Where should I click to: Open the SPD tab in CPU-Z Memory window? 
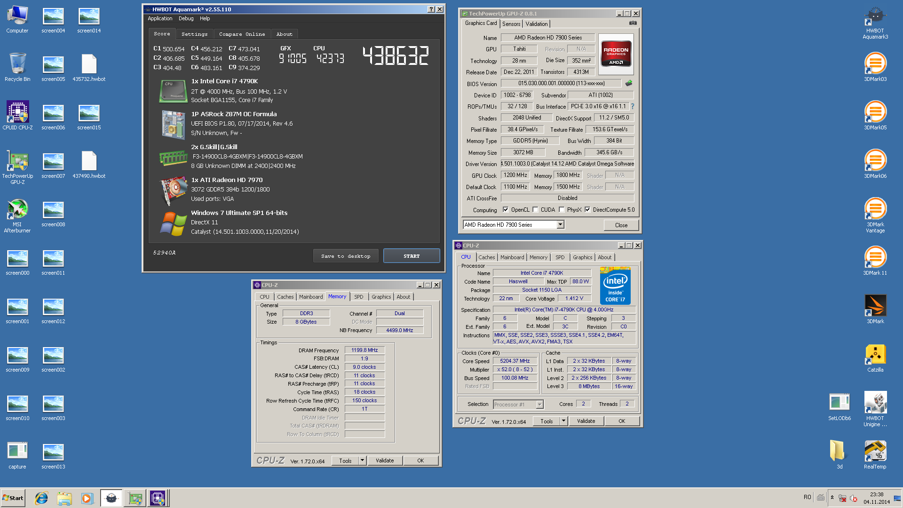point(358,297)
